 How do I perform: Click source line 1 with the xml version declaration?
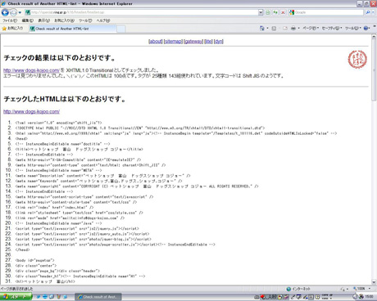[x=58, y=123]
